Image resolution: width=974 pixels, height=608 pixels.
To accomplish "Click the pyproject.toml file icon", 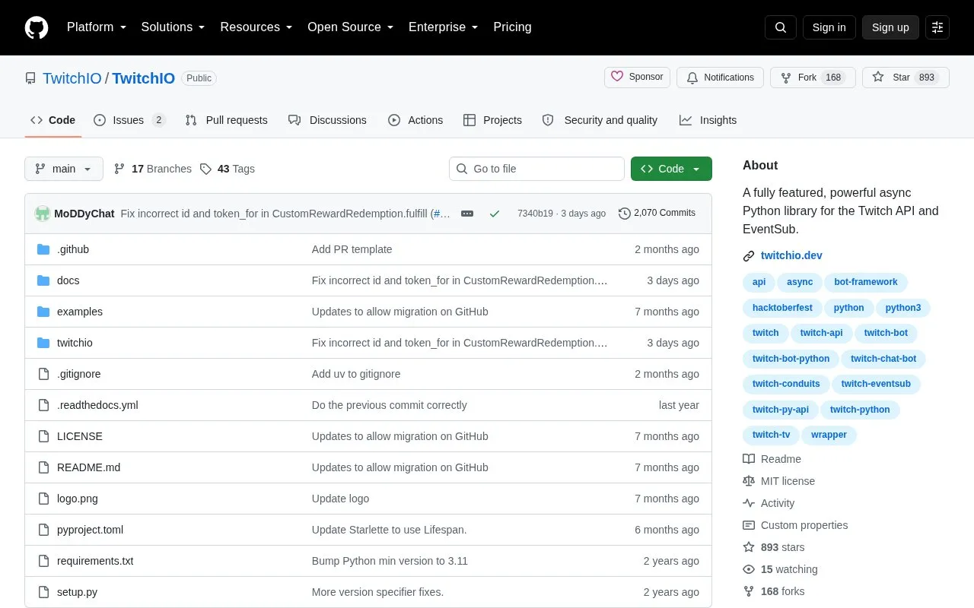I will 43,530.
